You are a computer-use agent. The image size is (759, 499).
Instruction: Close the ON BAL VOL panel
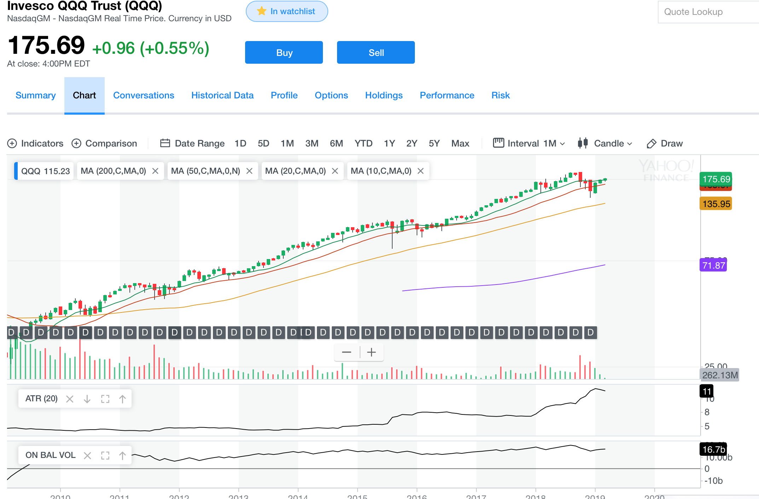87,455
